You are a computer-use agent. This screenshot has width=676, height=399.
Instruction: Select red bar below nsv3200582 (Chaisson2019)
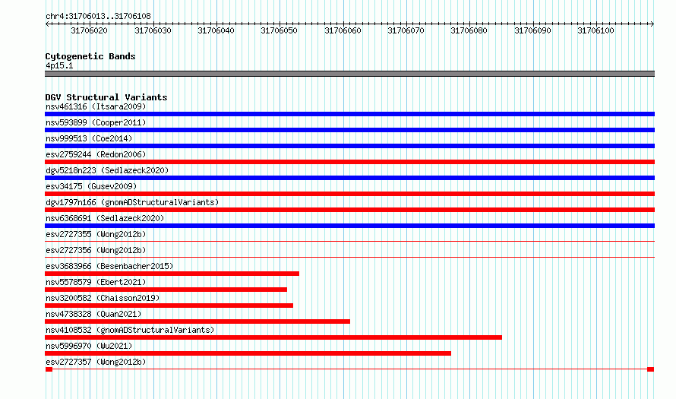pos(169,306)
